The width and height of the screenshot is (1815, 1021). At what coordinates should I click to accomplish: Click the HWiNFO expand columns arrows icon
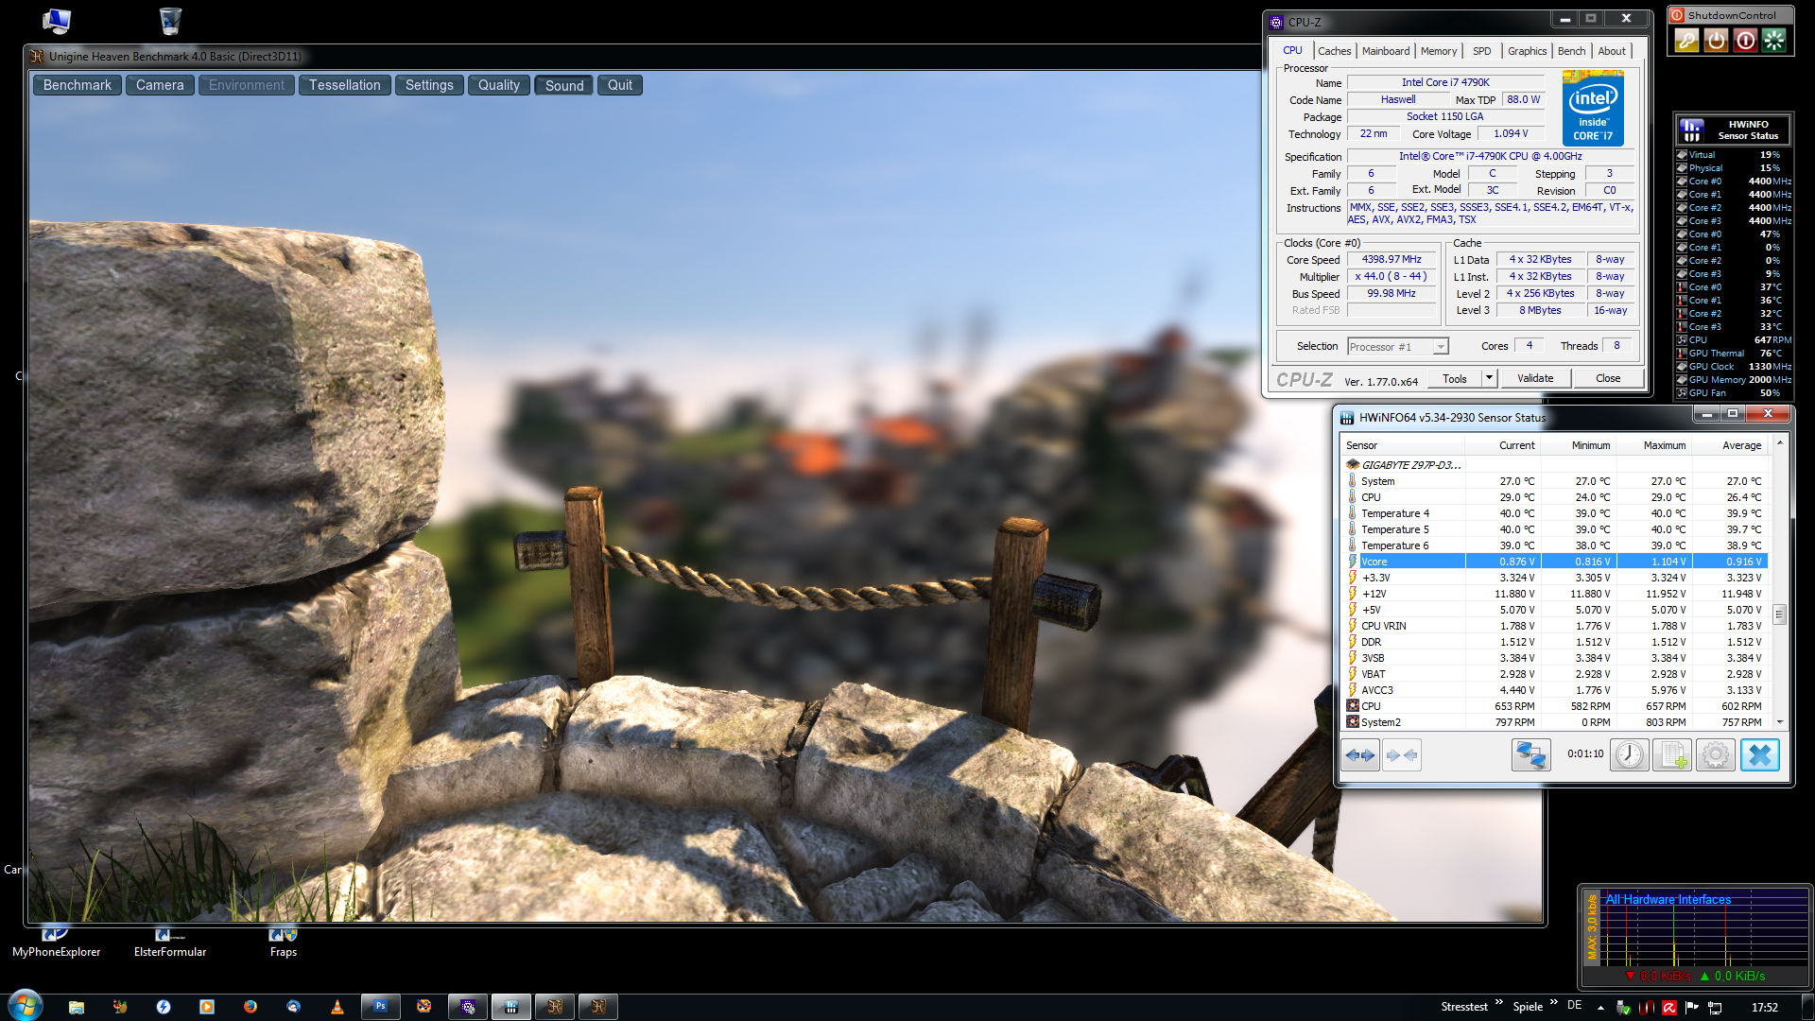[1360, 755]
